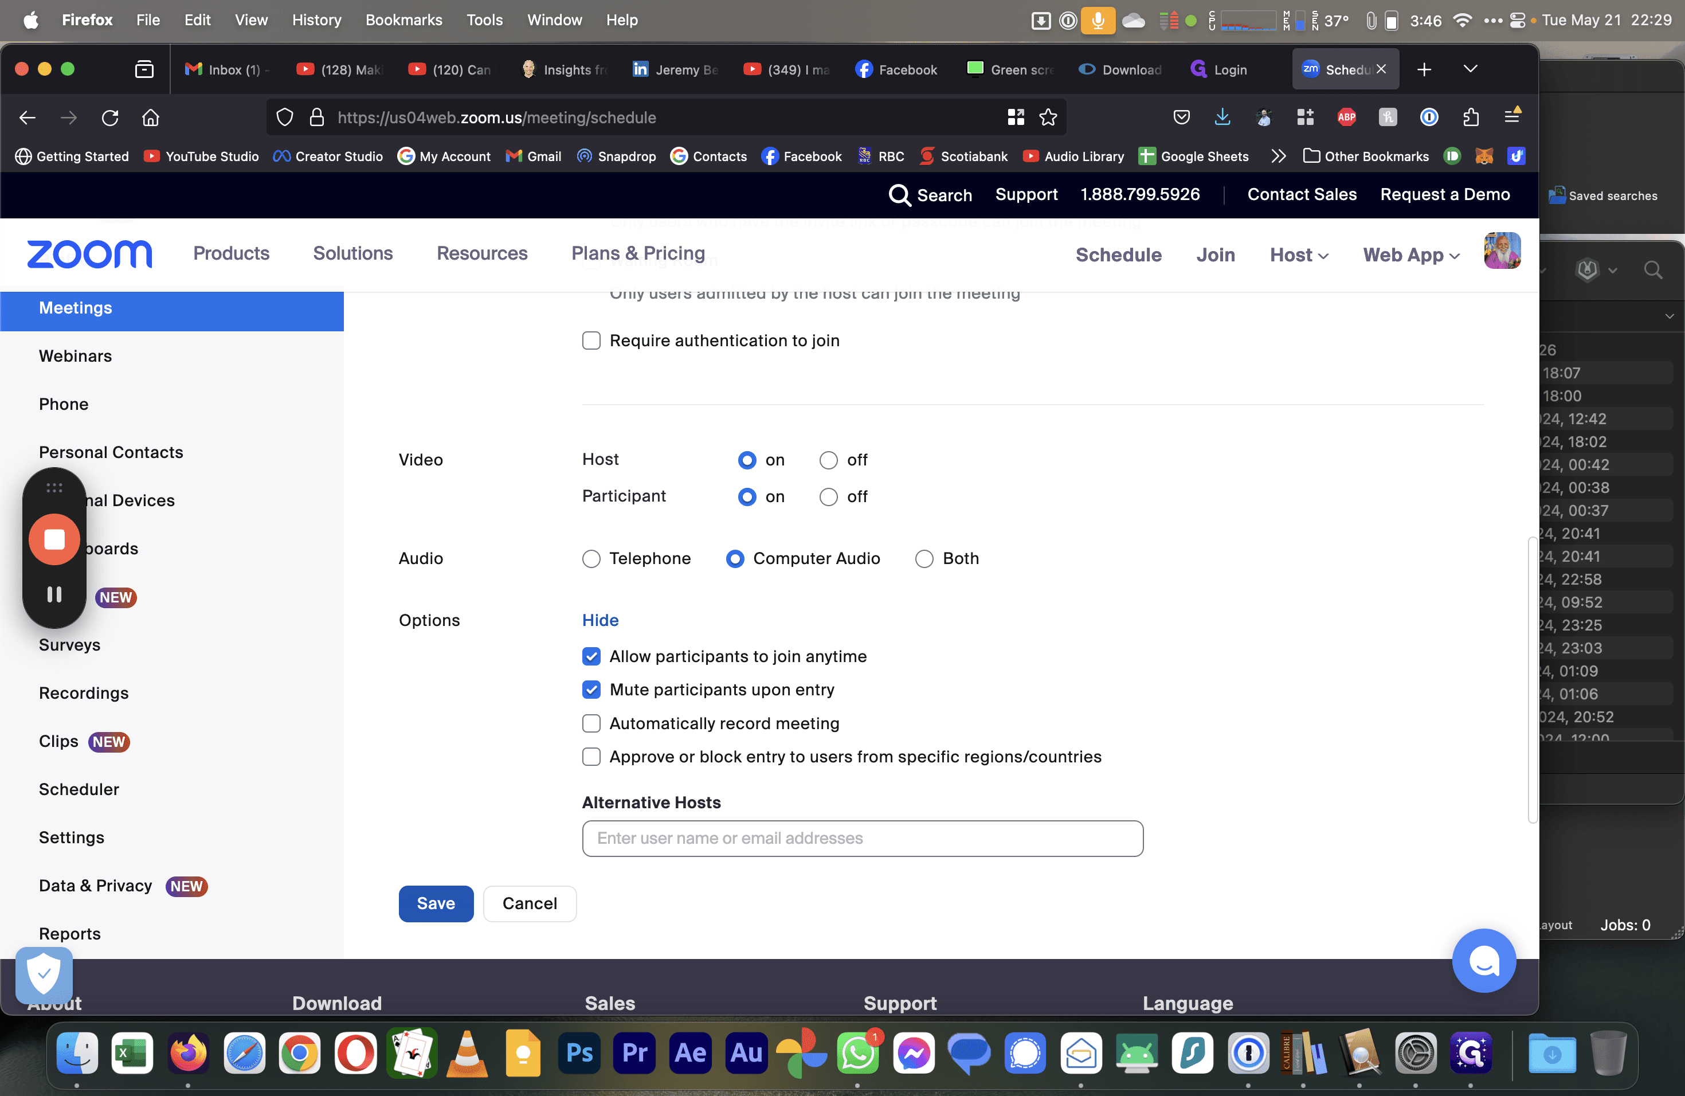Click the Search magnifier in Zoom header
Screen dimensions: 1685x1096
pos(900,195)
